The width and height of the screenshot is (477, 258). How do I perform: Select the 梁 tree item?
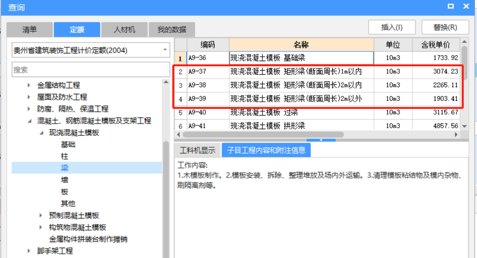[65, 168]
